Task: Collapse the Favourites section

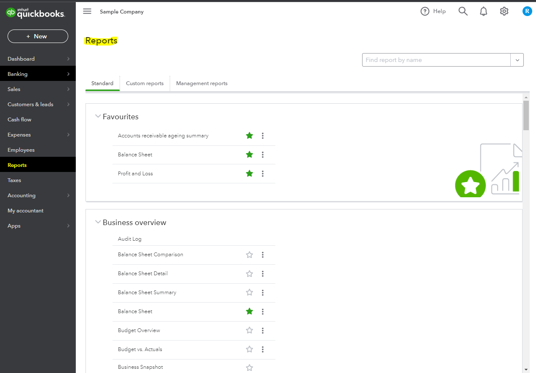Action: (98, 117)
